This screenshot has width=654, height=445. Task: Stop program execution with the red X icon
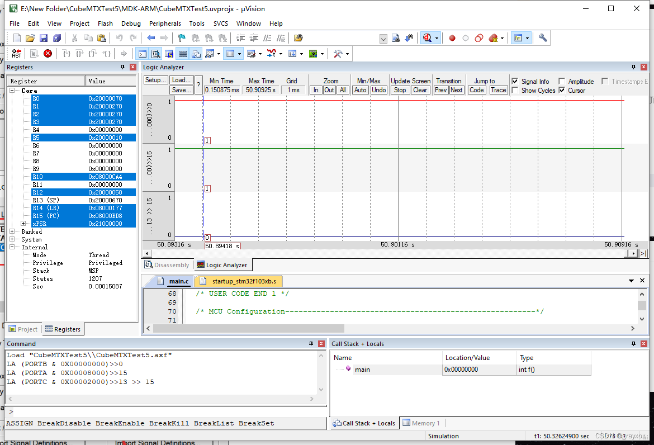tap(48, 53)
